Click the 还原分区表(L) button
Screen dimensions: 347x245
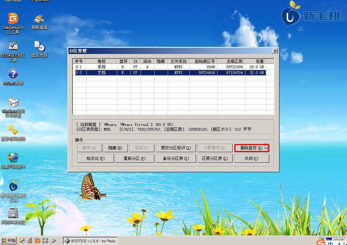(215, 158)
